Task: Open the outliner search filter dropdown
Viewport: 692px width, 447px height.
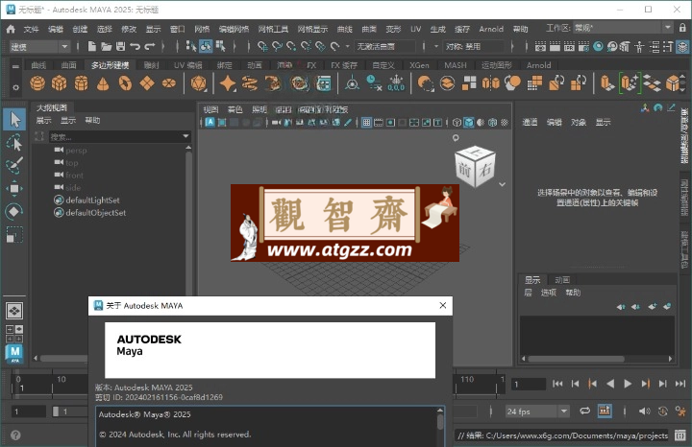Action: (x=185, y=136)
